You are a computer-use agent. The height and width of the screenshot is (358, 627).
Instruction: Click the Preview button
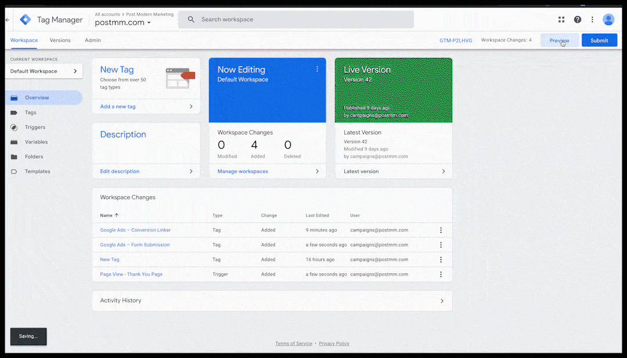click(x=559, y=41)
